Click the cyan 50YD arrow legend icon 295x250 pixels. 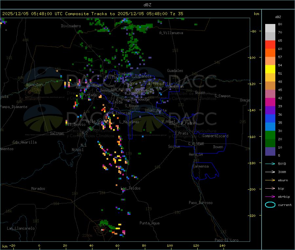click(x=270, y=164)
